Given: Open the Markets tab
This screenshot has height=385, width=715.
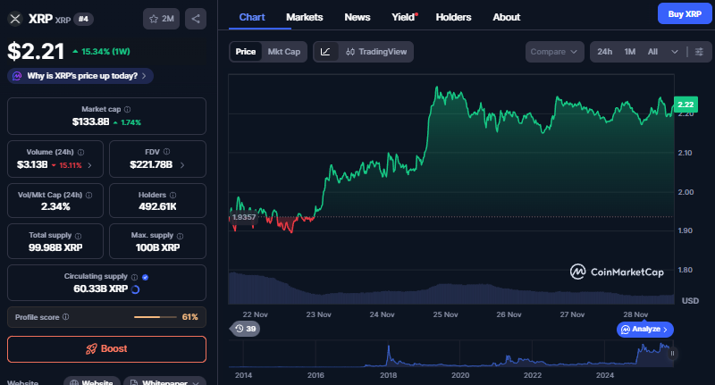Looking at the screenshot, I should click(x=304, y=17).
